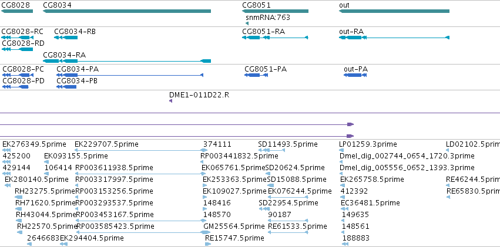Click the LD02102.5prime label
The image size is (500, 247).
coord(473,144)
